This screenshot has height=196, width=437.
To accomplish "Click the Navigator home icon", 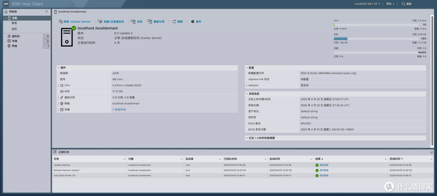I will pos(6,12).
